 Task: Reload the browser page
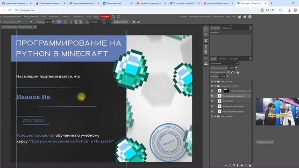pos(9,10)
